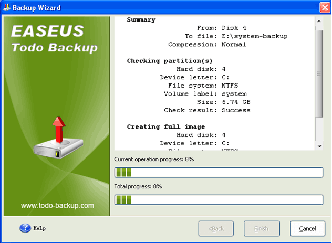
Task: Click the EASEUS Todo Backup logo text
Action: [54, 38]
